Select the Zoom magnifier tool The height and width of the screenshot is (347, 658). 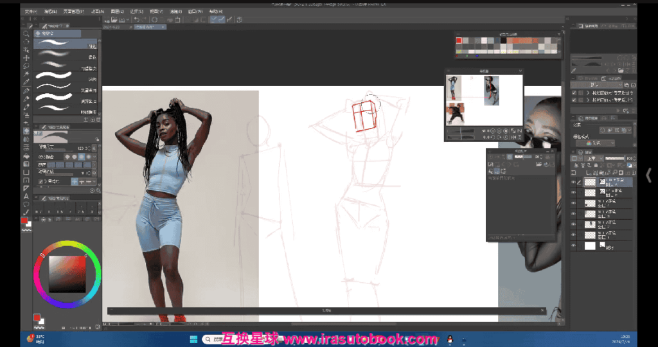(26, 33)
